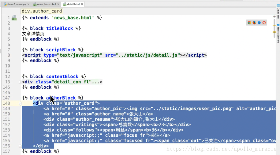Click the 'writings' class on line 152
Image resolution: width=280 pixels, height=155 pixels.
(x=86, y=124)
